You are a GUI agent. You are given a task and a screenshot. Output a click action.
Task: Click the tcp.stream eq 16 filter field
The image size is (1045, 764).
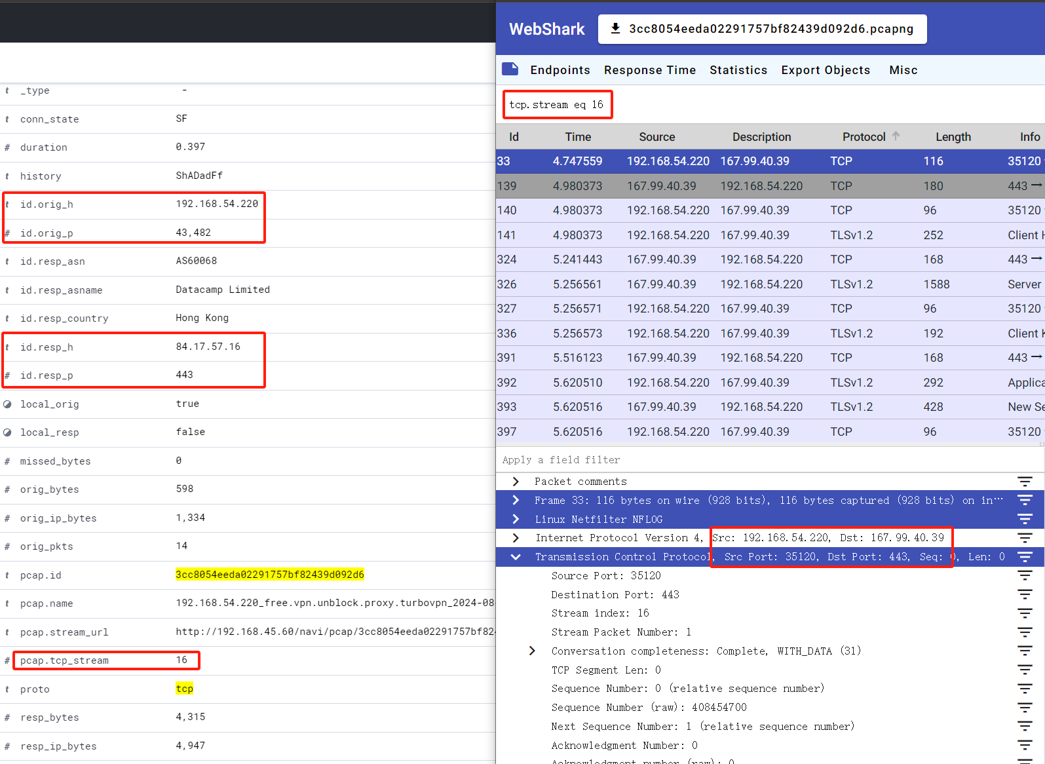pos(557,105)
